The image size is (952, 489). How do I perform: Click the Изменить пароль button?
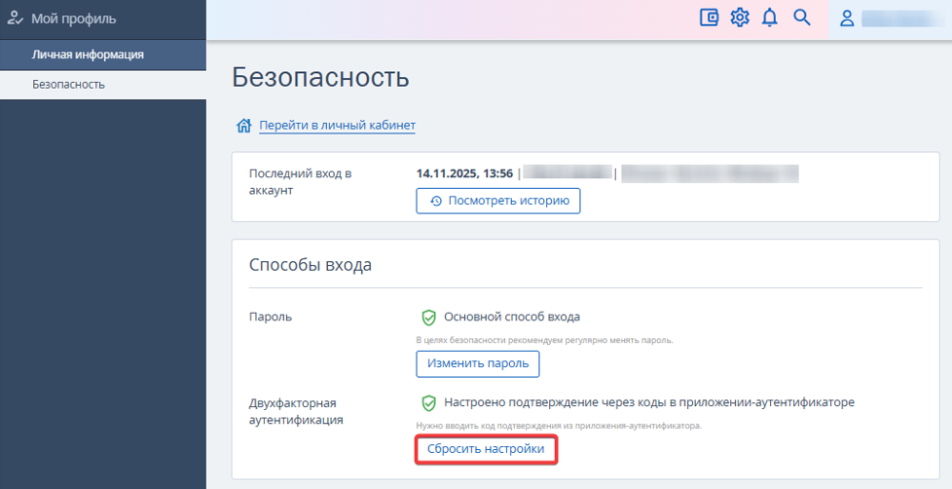click(x=478, y=364)
